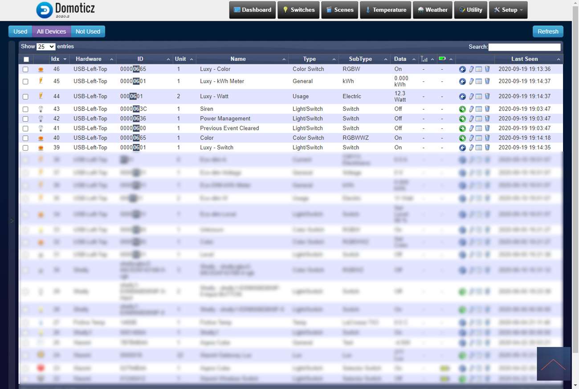Expand the Setup dropdown menu
This screenshot has height=389, width=579.
pyautogui.click(x=508, y=10)
